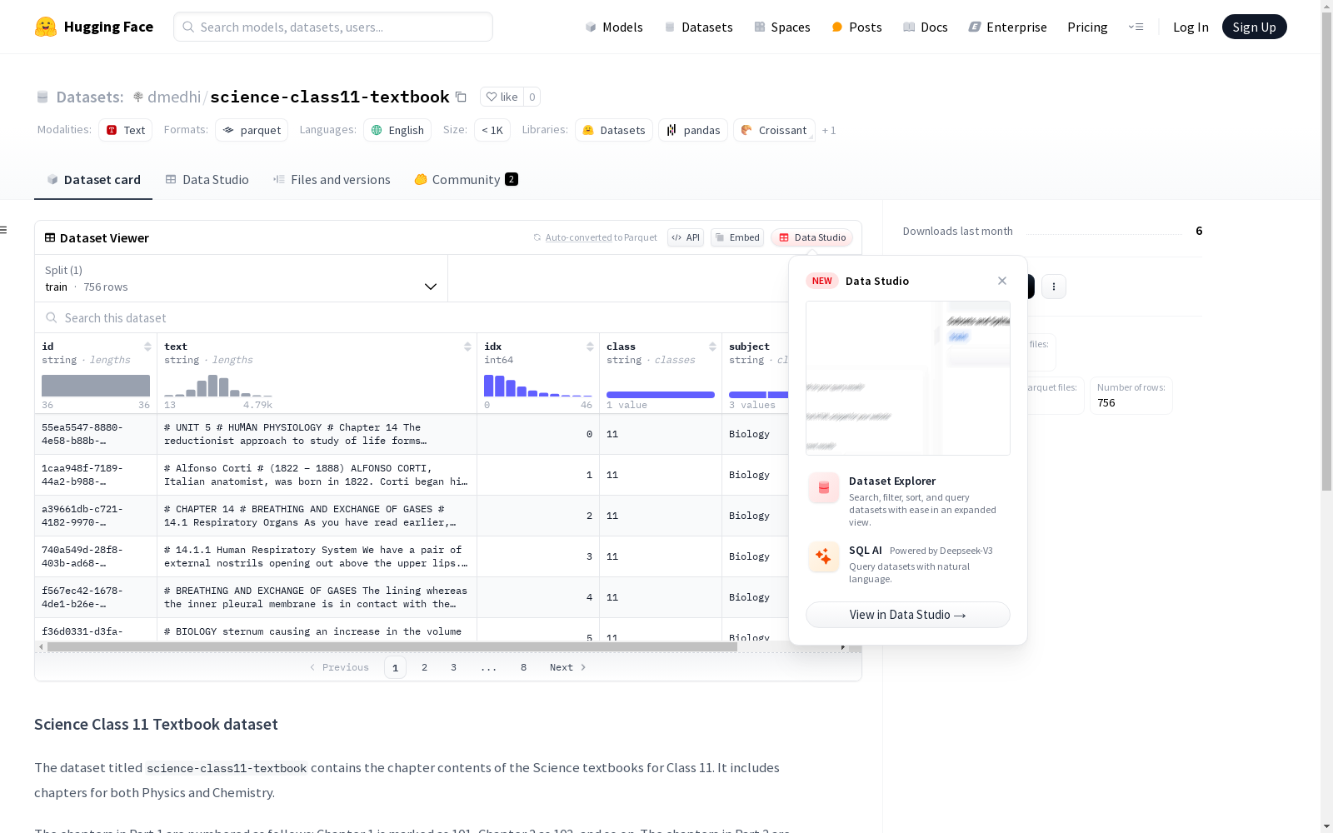This screenshot has height=833, width=1333.
Task: Select the English language tag
Action: pos(397,130)
